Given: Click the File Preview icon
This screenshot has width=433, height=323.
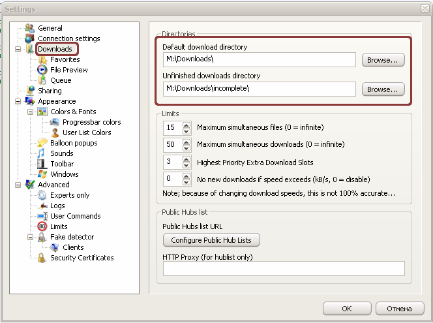Looking at the screenshot, I should coord(42,70).
